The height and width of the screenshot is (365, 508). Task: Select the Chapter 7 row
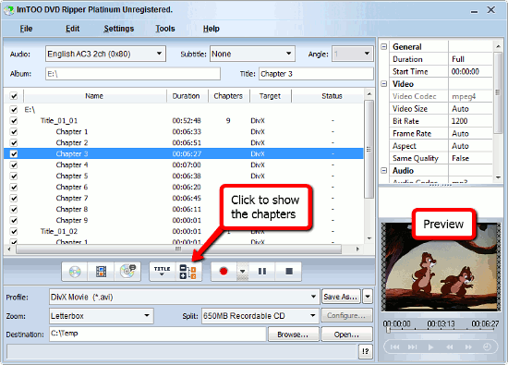coord(184,198)
